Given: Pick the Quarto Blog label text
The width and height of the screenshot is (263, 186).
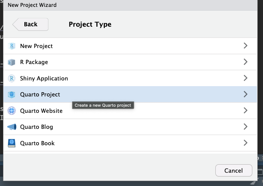Looking at the screenshot, I should pos(36,127).
